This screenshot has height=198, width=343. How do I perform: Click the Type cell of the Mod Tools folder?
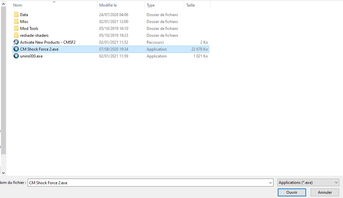162,28
